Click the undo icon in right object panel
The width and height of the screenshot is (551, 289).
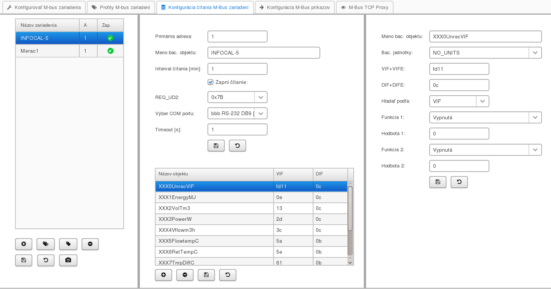(459, 182)
